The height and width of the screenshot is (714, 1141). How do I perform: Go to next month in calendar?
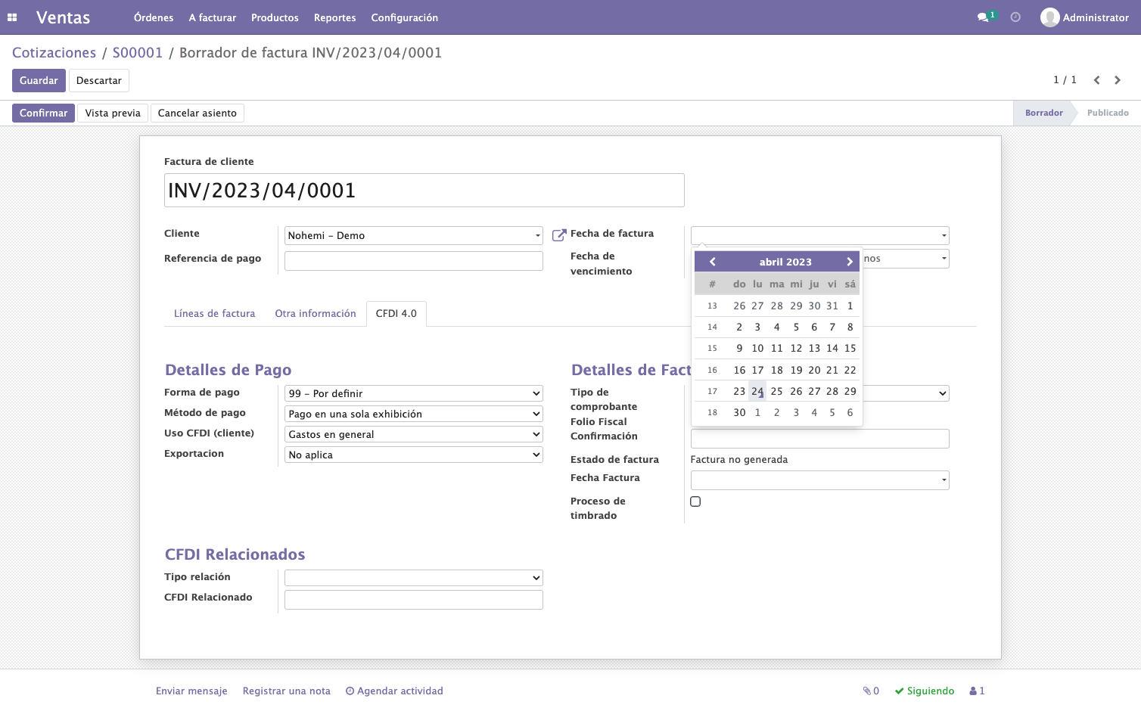(x=850, y=262)
